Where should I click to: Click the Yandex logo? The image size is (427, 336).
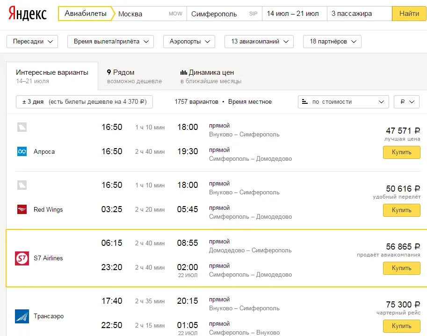click(x=28, y=14)
